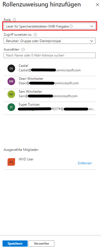Click the chevron of the role selector
The image size is (101, 250).
point(92,26)
